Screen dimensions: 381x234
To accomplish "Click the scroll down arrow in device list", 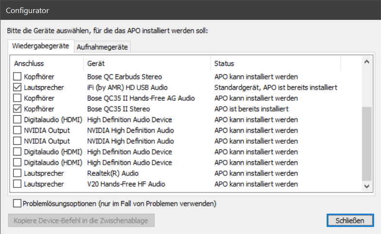I will (366, 186).
